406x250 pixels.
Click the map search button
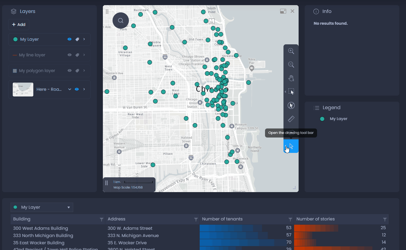point(121,21)
